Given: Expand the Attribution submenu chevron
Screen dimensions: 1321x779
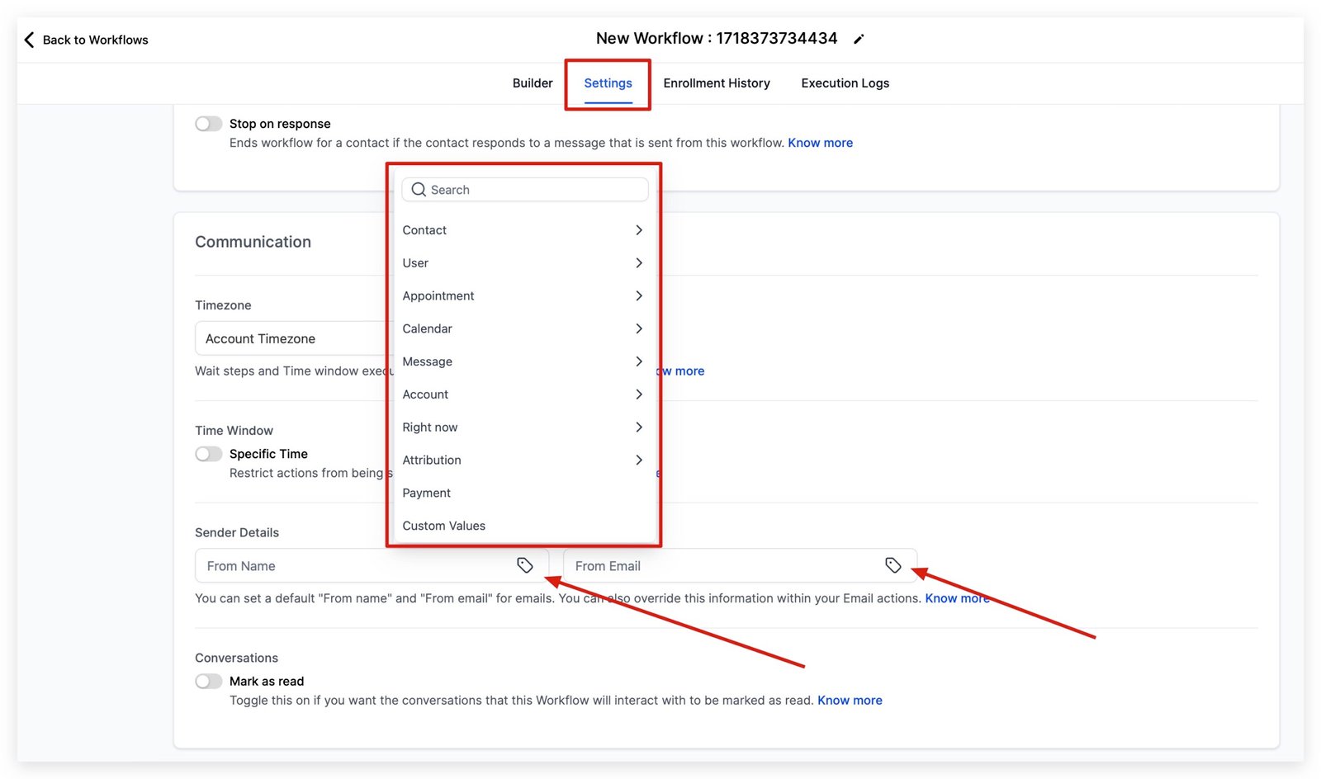Looking at the screenshot, I should pyautogui.click(x=638, y=460).
